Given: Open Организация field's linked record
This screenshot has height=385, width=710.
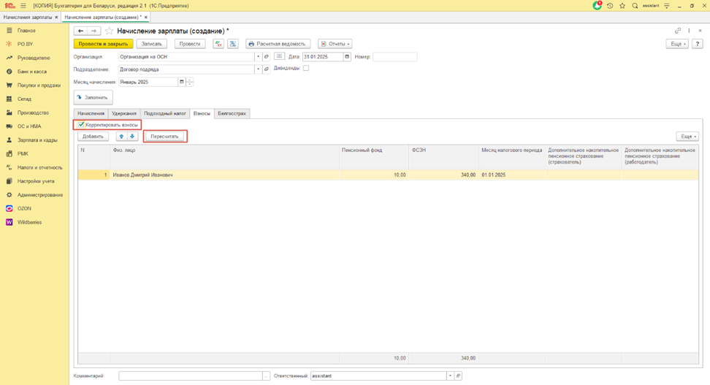Looking at the screenshot, I should [266, 57].
